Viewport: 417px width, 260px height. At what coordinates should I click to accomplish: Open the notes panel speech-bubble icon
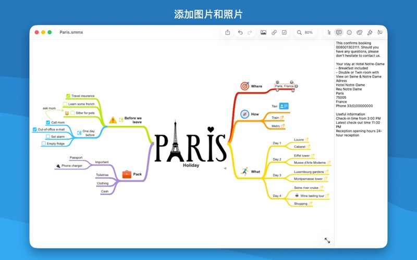[339, 32]
